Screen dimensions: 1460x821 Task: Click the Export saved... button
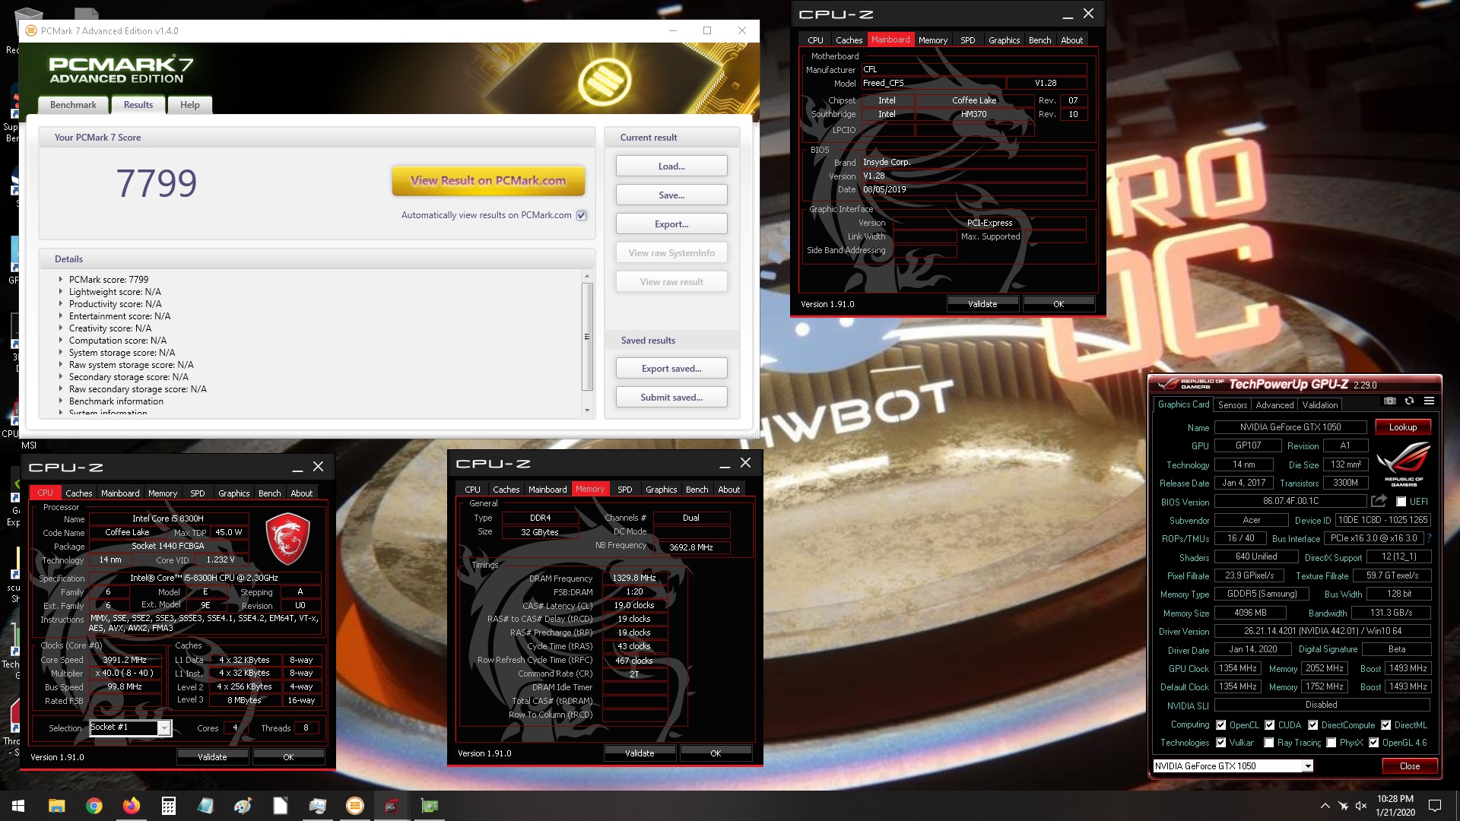(671, 369)
